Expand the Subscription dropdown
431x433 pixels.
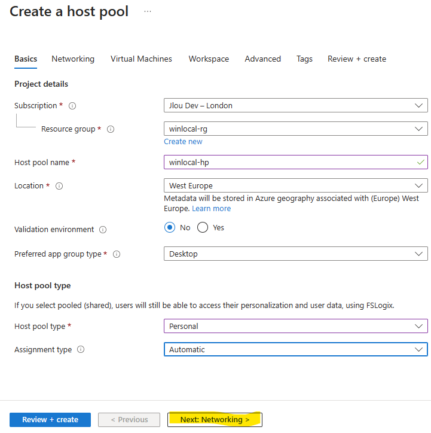[296, 105]
